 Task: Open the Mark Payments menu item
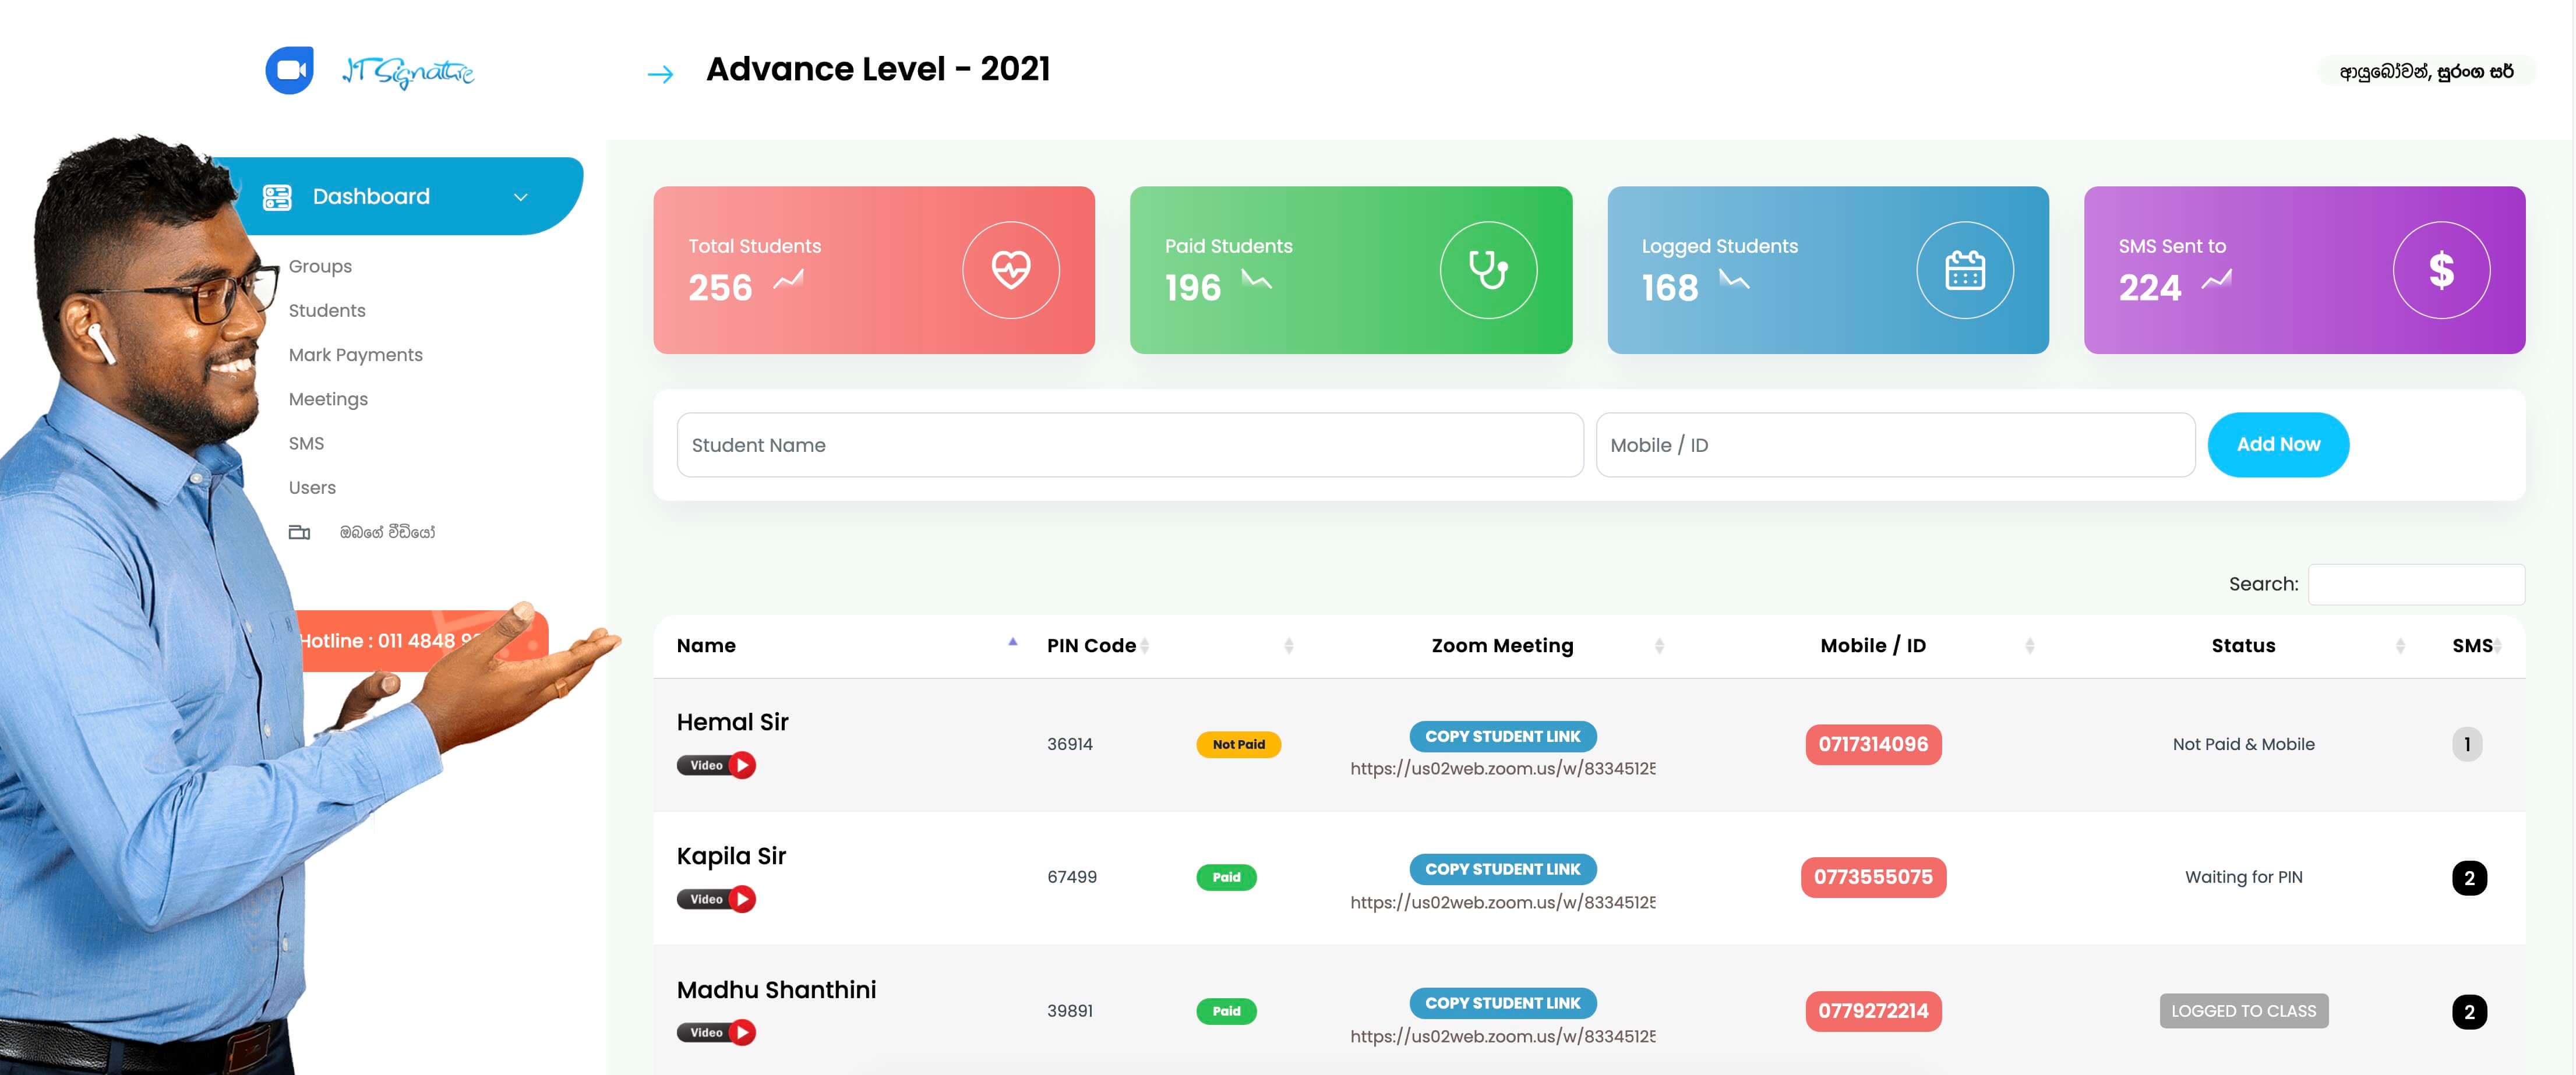click(x=355, y=355)
